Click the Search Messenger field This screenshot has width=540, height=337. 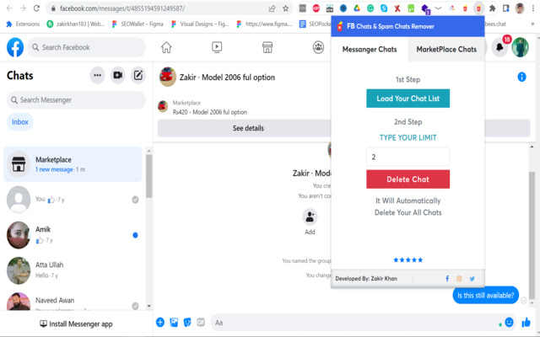tap(76, 100)
